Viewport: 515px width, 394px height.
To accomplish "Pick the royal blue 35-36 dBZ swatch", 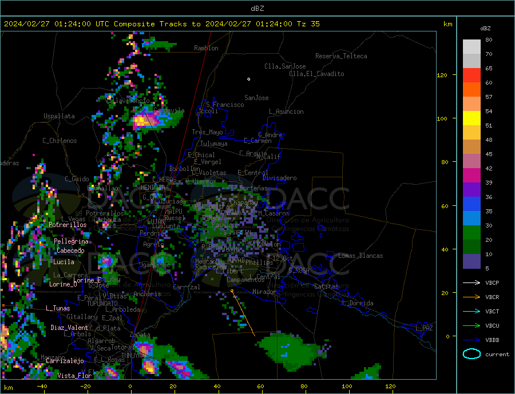I will 472,204.
